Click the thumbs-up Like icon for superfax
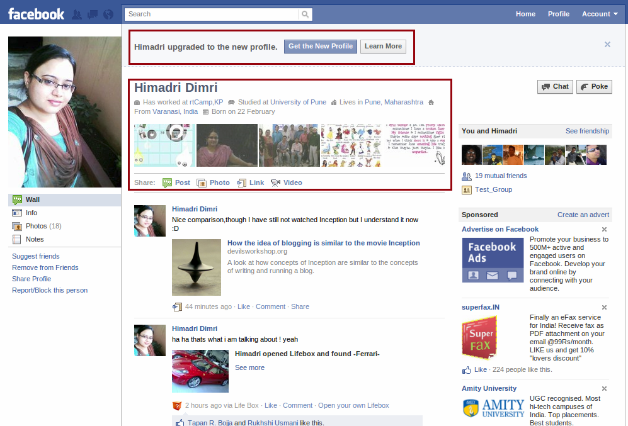This screenshot has height=426, width=628. click(x=466, y=370)
